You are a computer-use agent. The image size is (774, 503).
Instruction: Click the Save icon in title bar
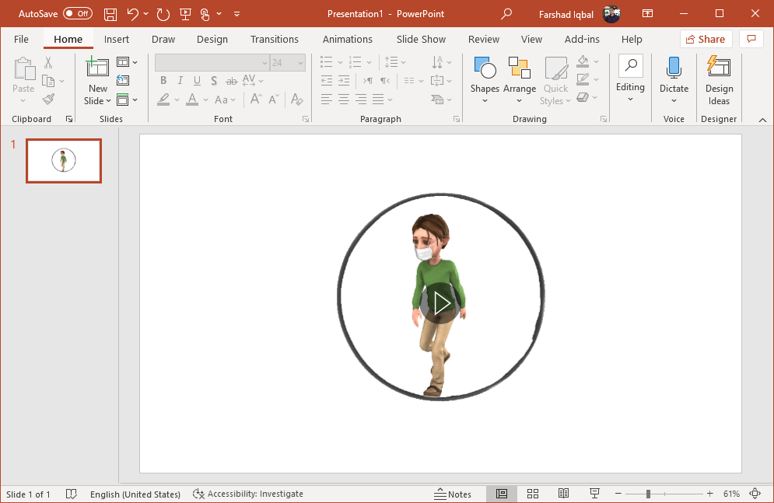pos(110,14)
